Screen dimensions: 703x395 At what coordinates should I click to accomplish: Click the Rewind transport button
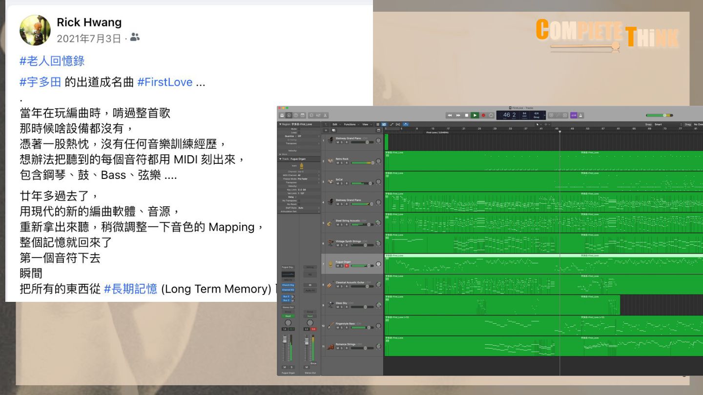click(450, 116)
